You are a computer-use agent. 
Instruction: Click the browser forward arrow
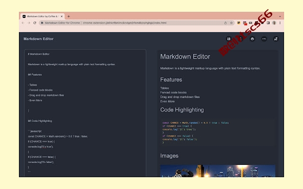tap(29, 23)
